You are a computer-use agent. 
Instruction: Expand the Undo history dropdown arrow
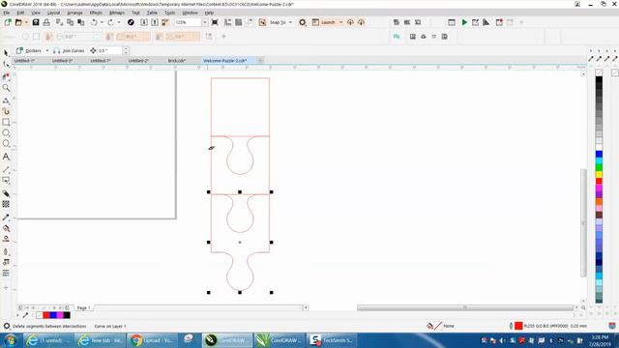(102, 22)
